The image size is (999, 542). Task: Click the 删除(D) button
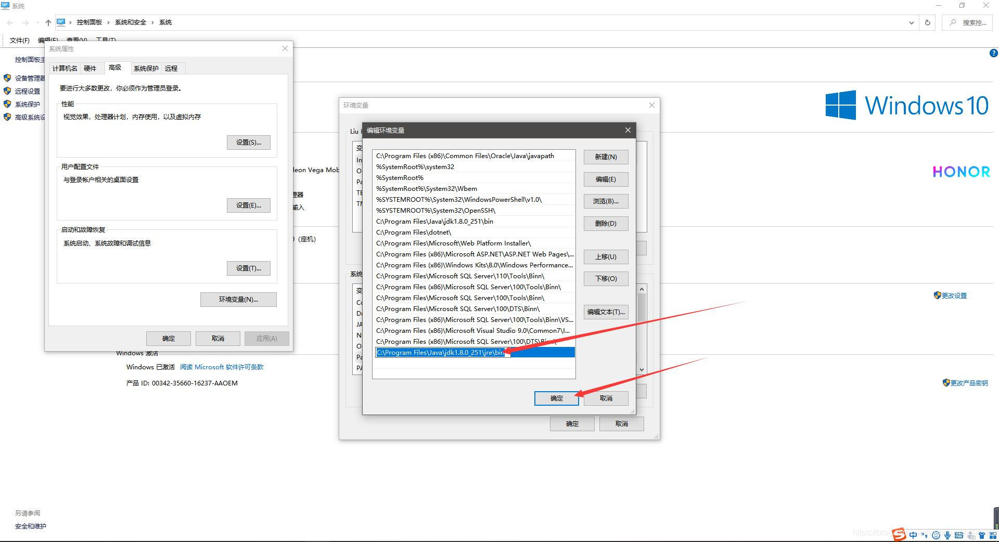coord(606,223)
